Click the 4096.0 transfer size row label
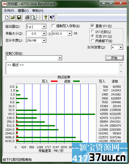 10,137
